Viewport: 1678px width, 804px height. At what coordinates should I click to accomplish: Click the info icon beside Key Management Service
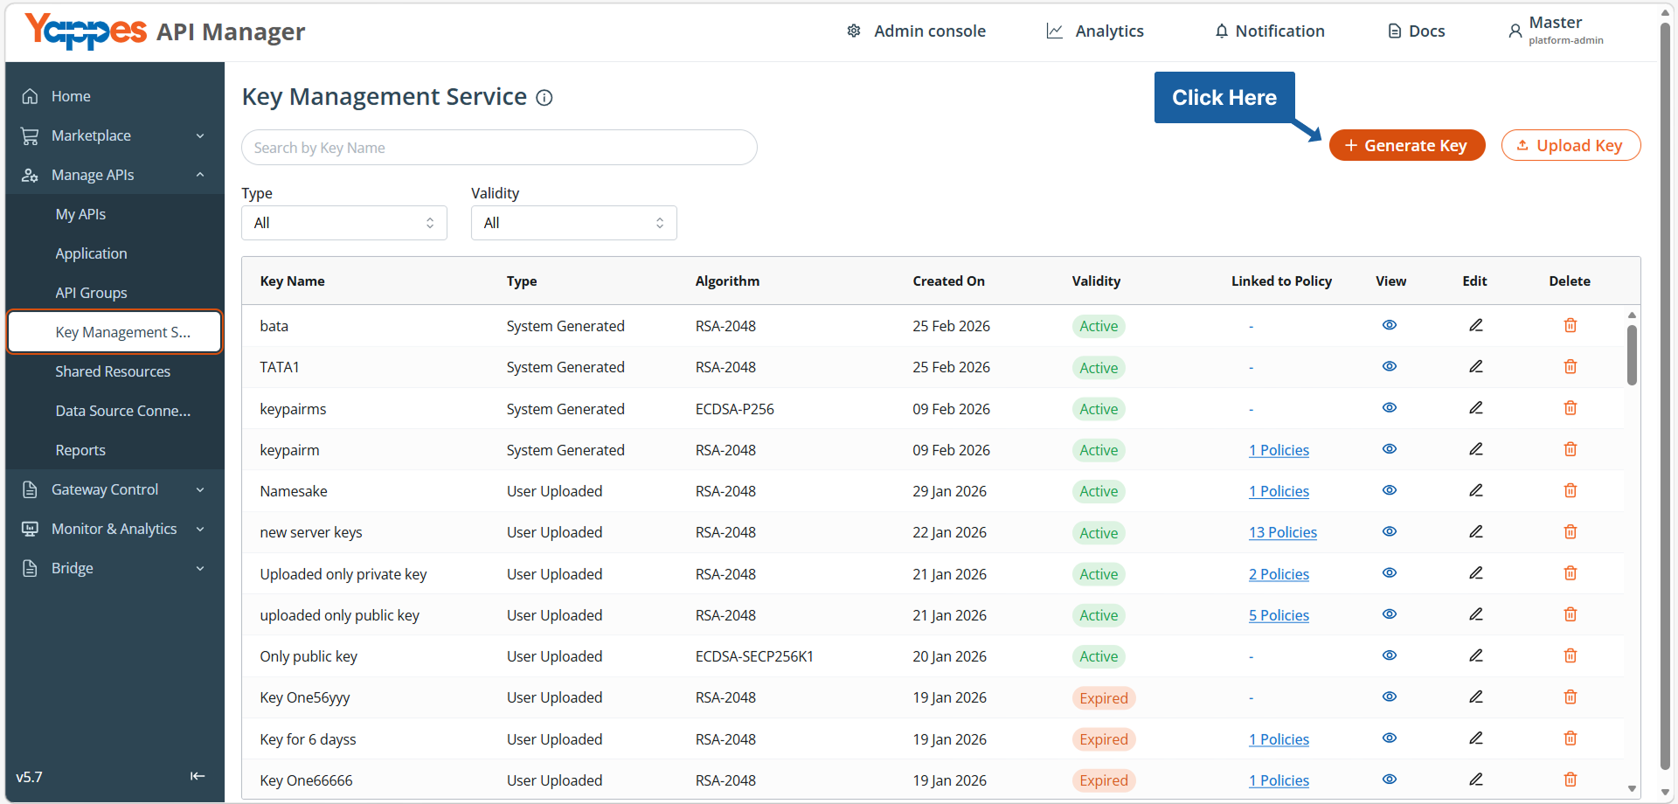click(544, 97)
